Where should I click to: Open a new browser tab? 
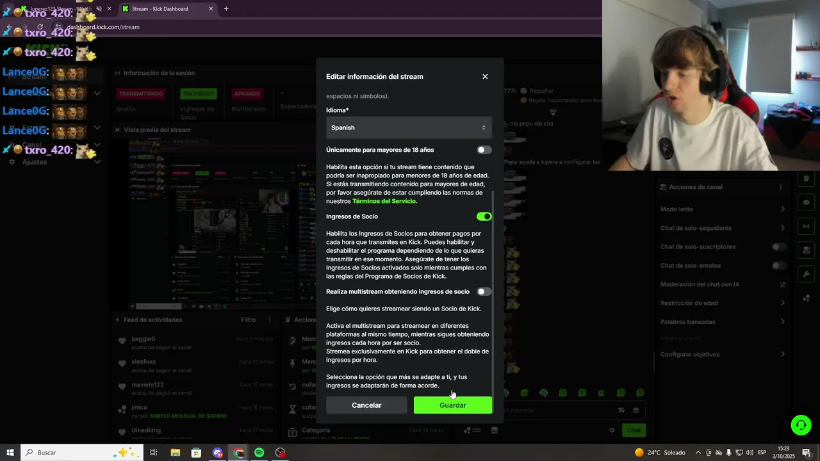226,8
